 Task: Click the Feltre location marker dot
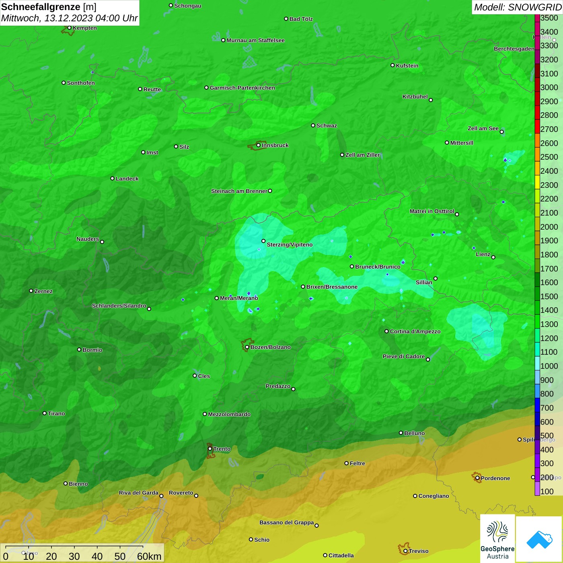[346, 463]
